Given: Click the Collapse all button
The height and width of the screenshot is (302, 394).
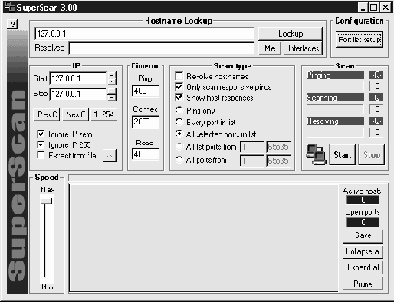Looking at the screenshot, I should (363, 252).
